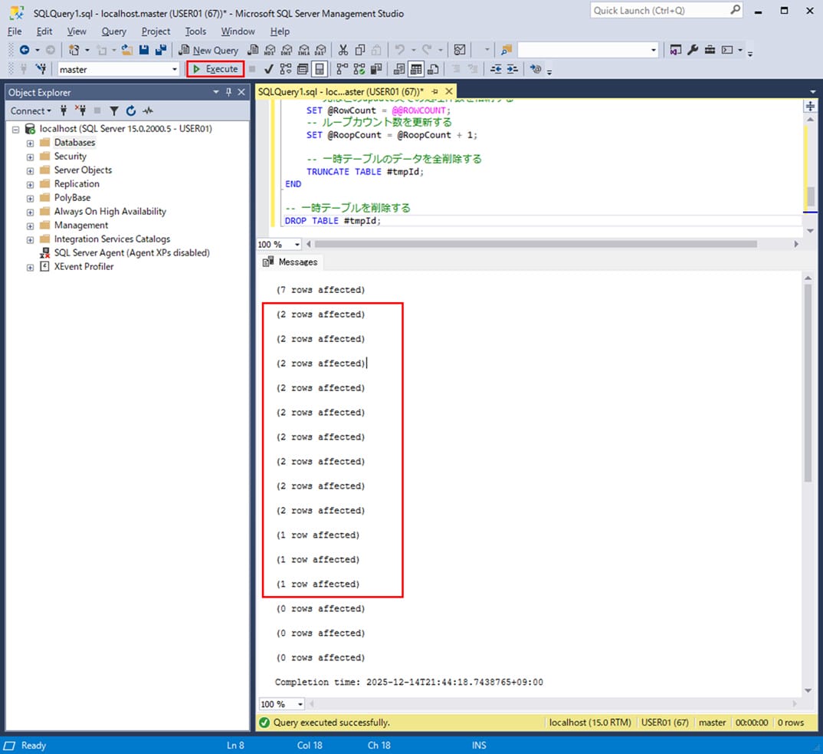Viewport: 823px width, 754px height.
Task: Click the New Query button
Action: [x=208, y=50]
